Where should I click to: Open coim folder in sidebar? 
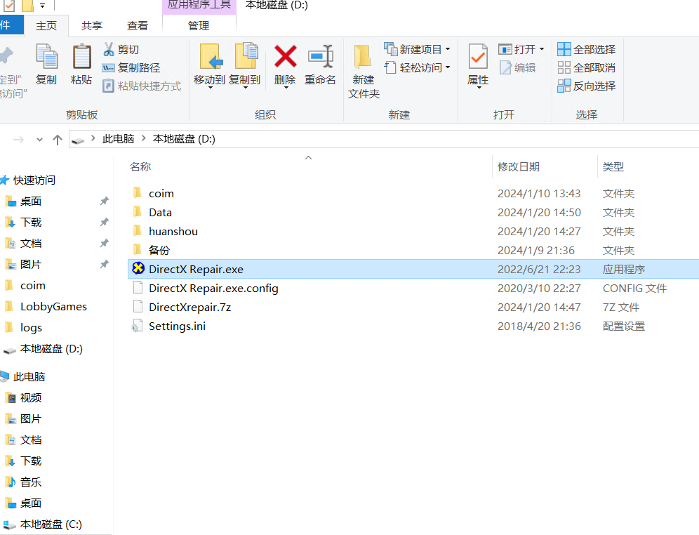tap(26, 285)
